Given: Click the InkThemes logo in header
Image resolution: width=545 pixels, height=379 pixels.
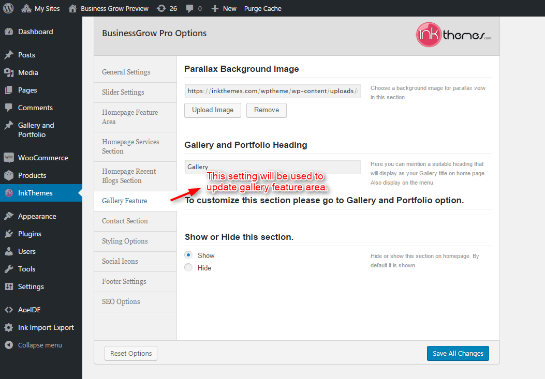Looking at the screenshot, I should 453,35.
